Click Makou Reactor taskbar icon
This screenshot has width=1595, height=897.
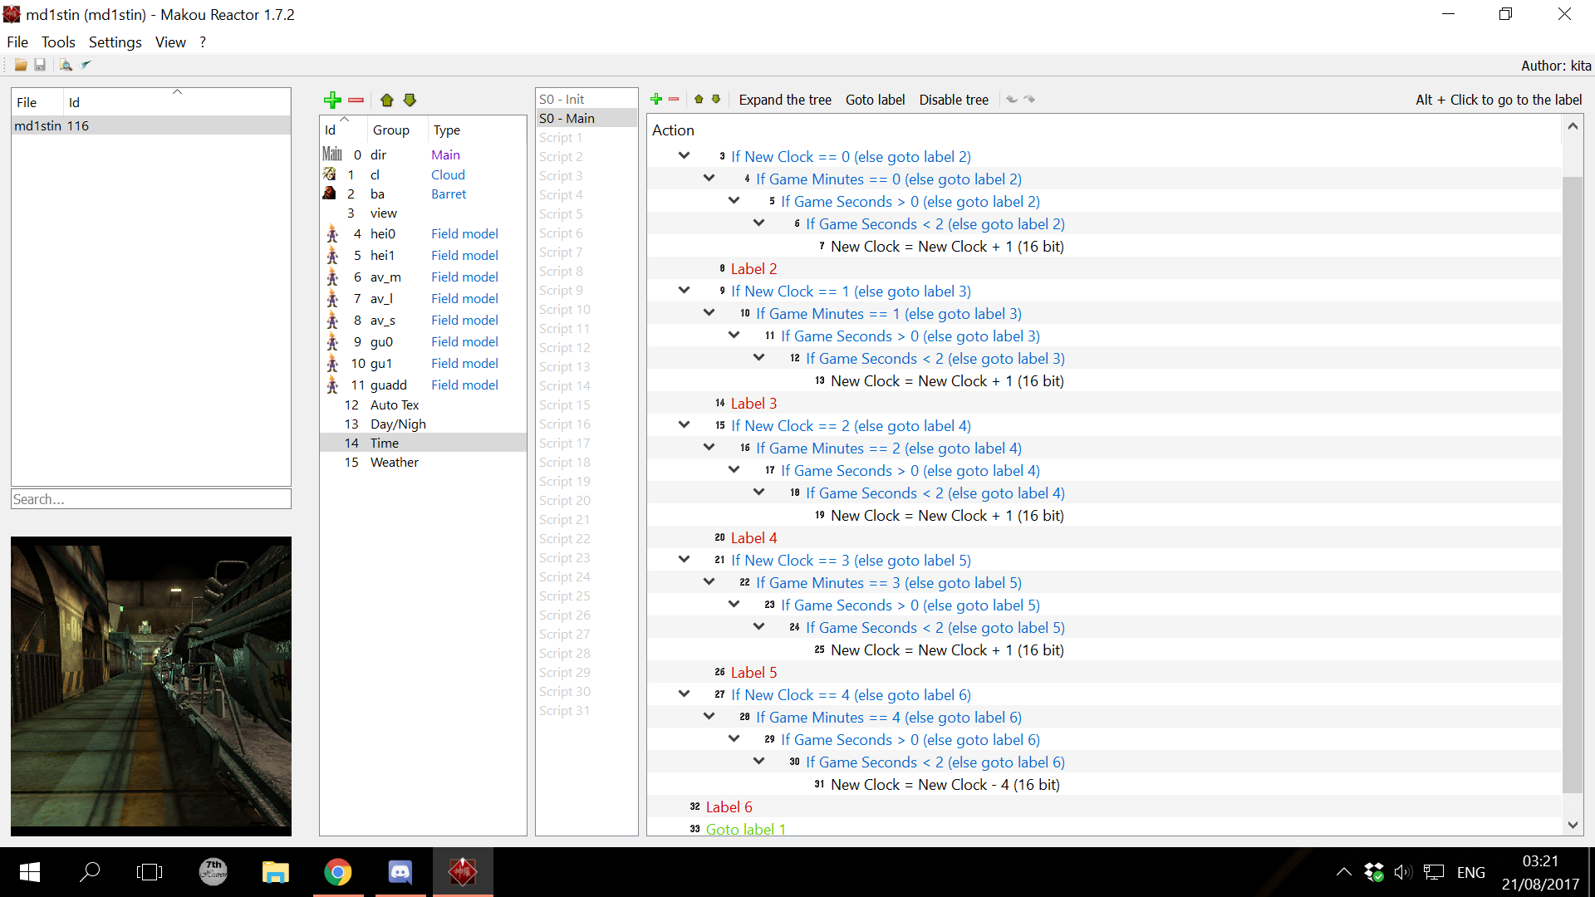(463, 872)
